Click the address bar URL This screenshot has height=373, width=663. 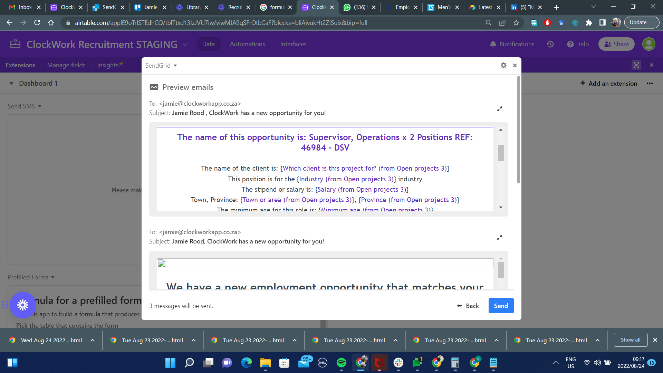pyautogui.click(x=221, y=23)
